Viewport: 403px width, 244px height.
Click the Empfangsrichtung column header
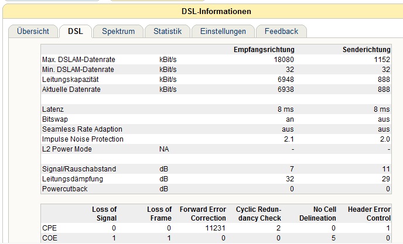click(x=264, y=50)
